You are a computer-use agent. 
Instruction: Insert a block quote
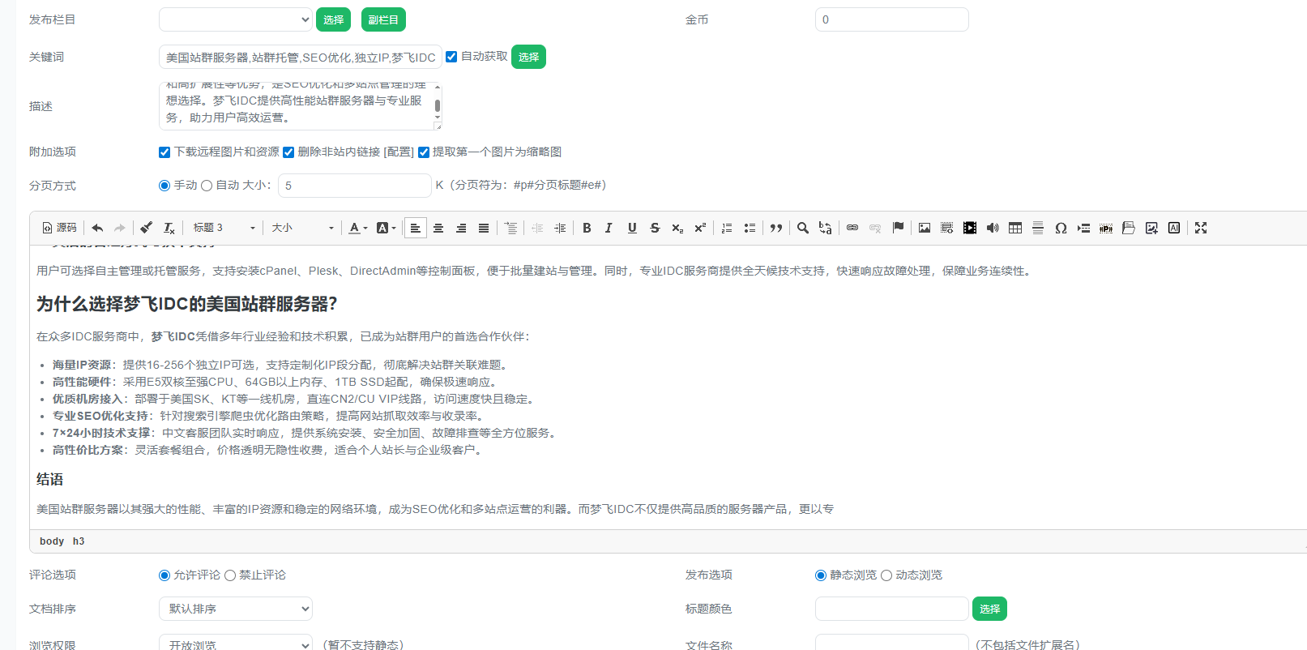point(776,228)
